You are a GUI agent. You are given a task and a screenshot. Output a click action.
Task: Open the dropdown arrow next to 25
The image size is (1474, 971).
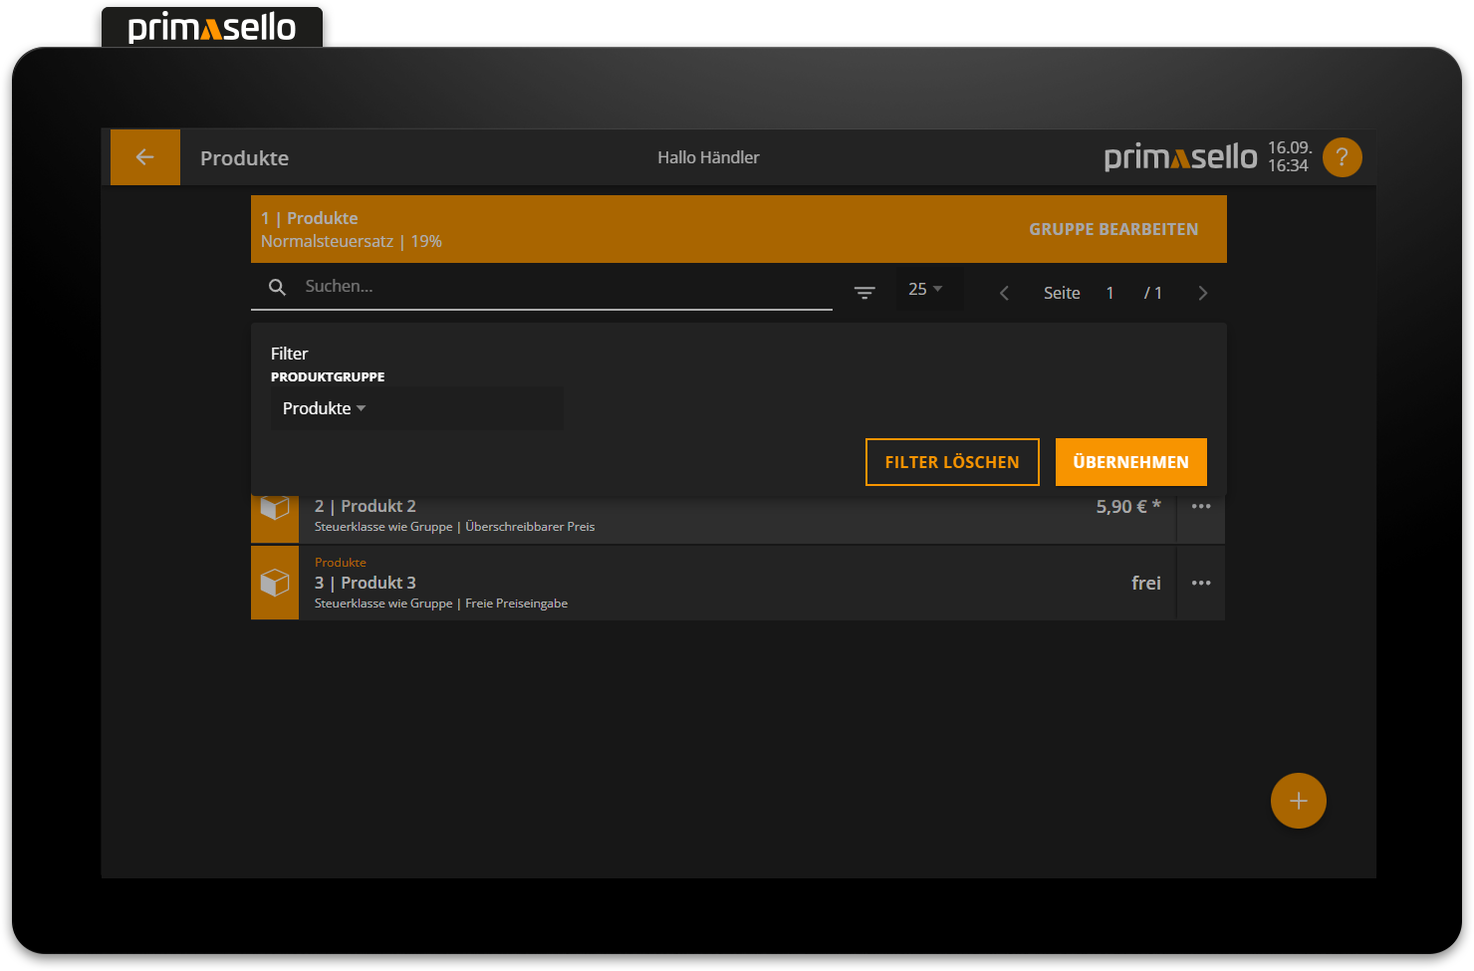938,289
